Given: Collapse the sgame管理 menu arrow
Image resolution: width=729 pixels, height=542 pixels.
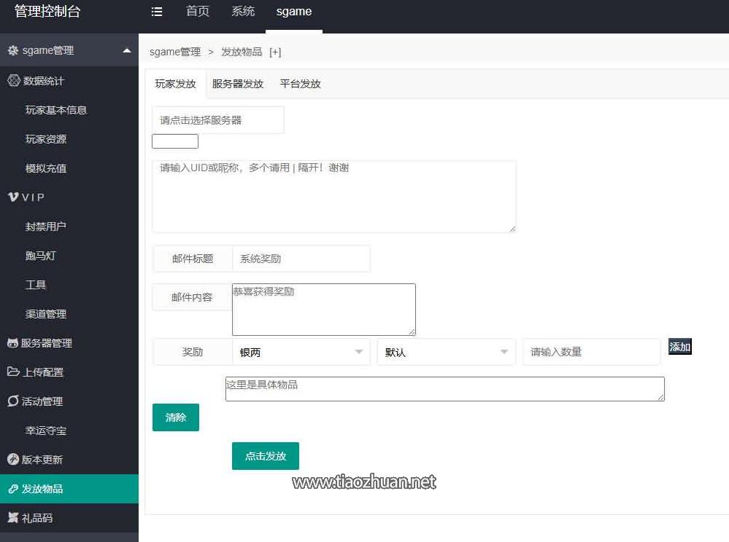Looking at the screenshot, I should pyautogui.click(x=127, y=51).
